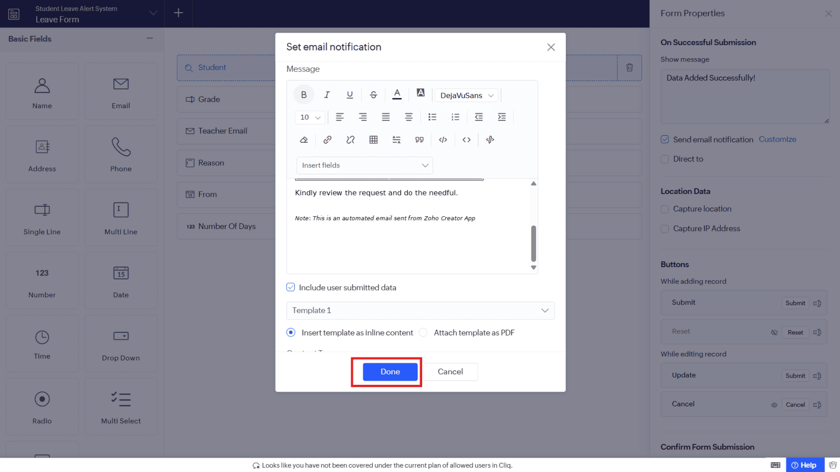Insert a link using the link icon
840x472 pixels.
pyautogui.click(x=327, y=140)
